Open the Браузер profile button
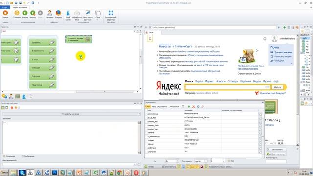The image size is (313, 176). [58, 14]
